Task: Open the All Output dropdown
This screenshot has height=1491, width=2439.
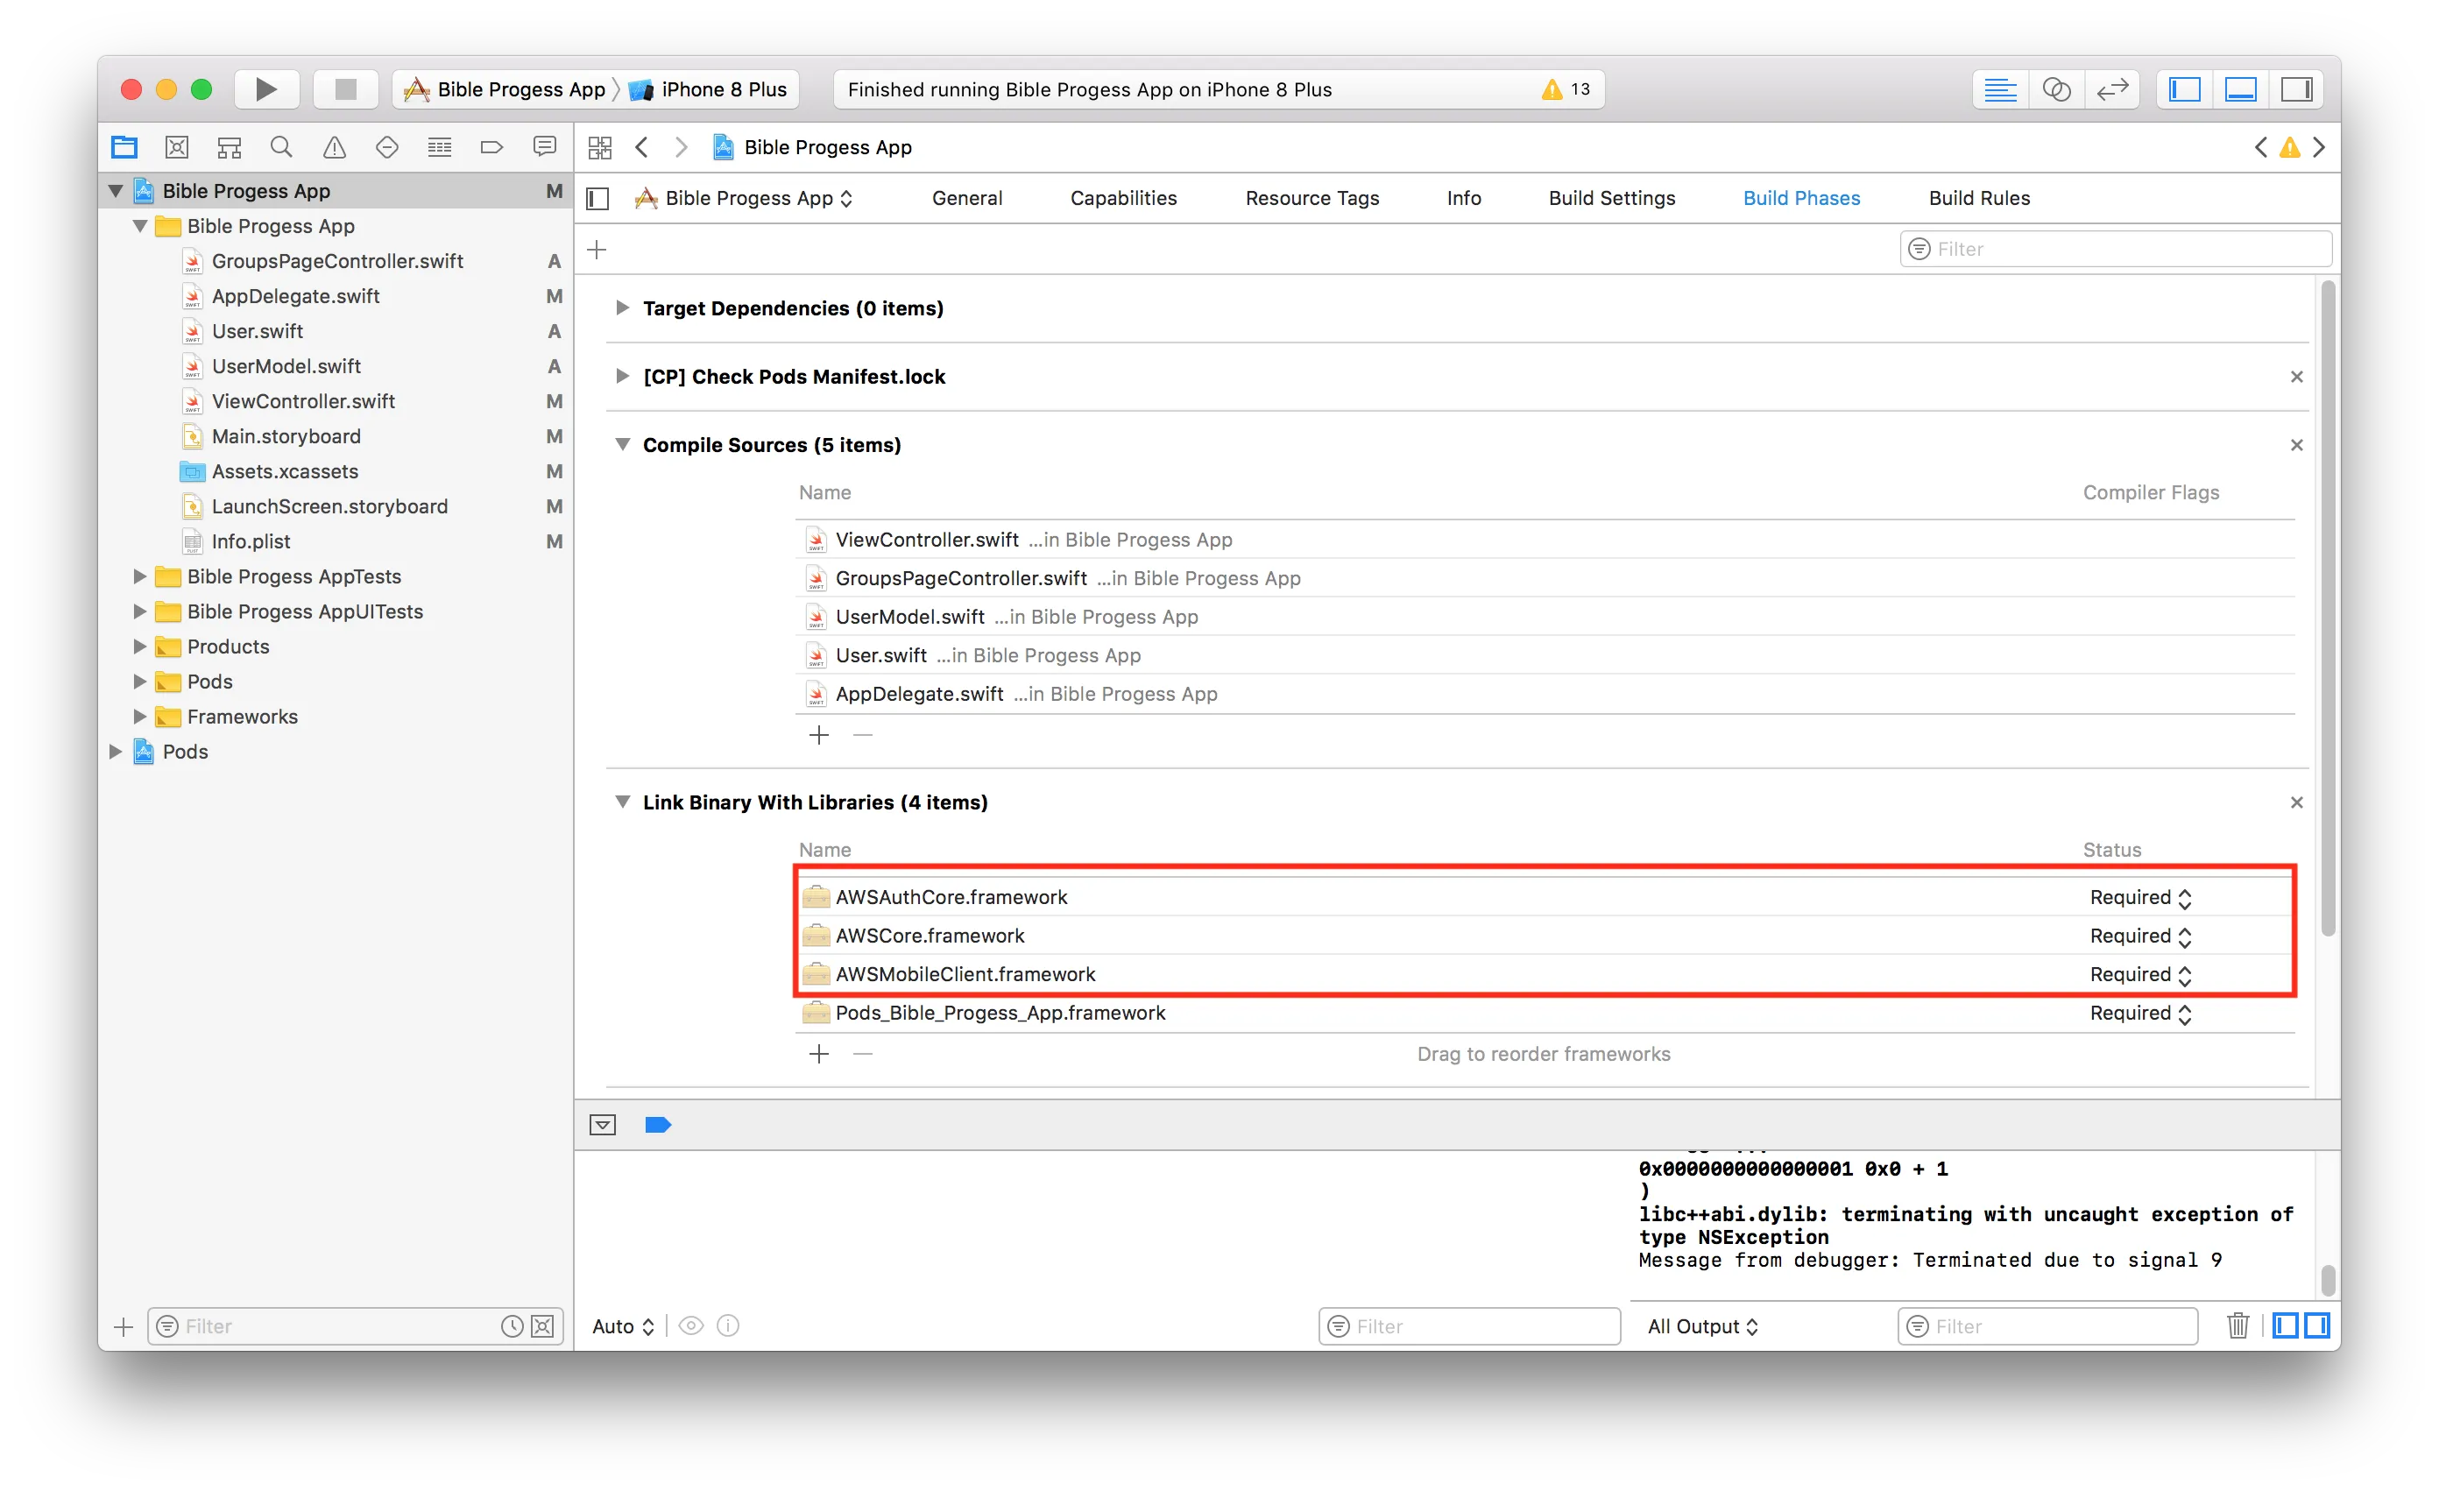Action: point(1702,1326)
